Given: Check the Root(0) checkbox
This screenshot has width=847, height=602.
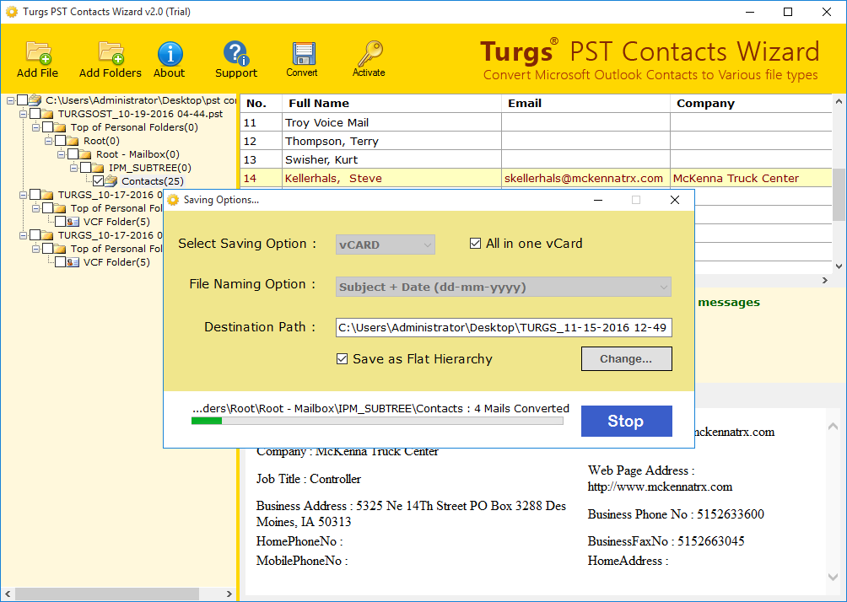Looking at the screenshot, I should pyautogui.click(x=61, y=140).
